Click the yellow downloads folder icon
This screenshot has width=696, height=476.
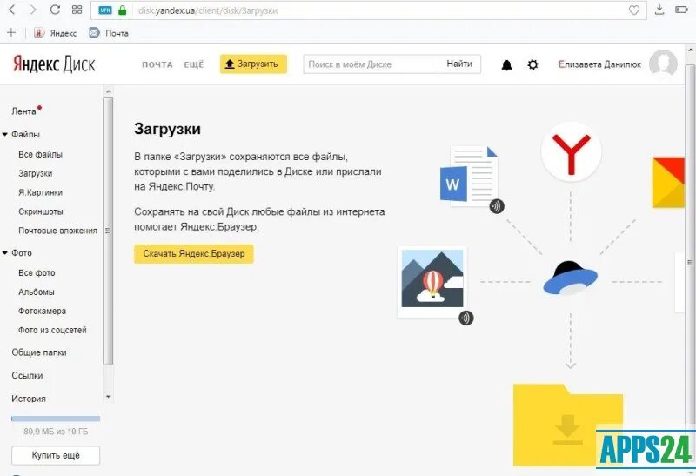pyautogui.click(x=568, y=425)
